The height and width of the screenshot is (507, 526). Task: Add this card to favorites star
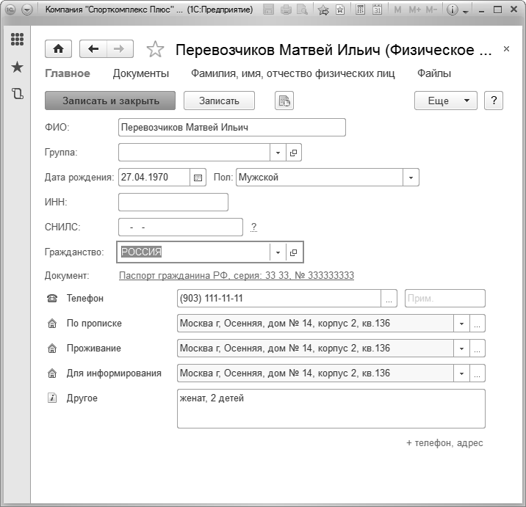coord(155,50)
